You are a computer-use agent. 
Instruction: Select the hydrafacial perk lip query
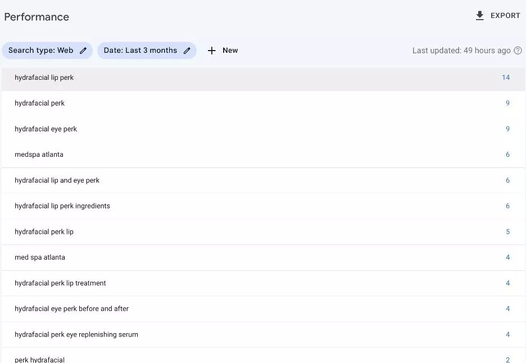[44, 232]
